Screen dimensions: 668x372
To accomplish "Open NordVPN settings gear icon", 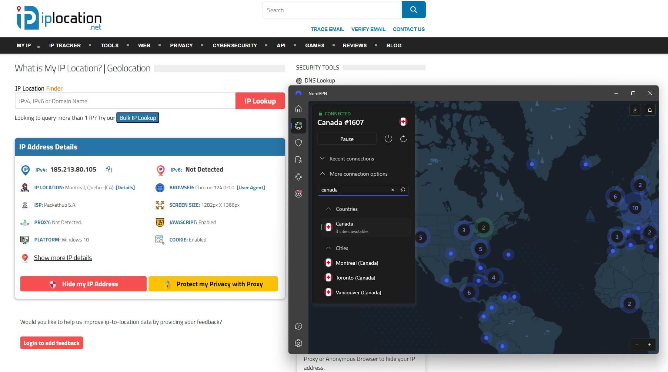I will (298, 343).
